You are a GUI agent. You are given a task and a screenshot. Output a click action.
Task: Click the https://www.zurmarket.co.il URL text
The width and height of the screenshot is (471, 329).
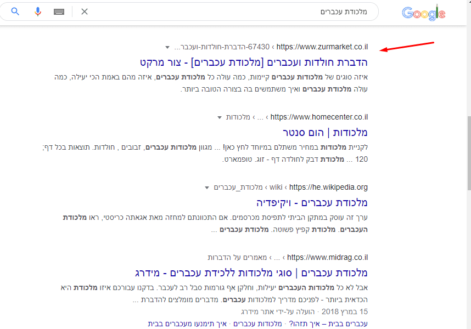pyautogui.click(x=322, y=47)
